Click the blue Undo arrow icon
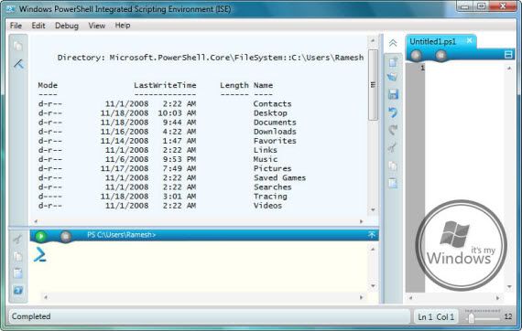The image size is (522, 331). tap(393, 112)
